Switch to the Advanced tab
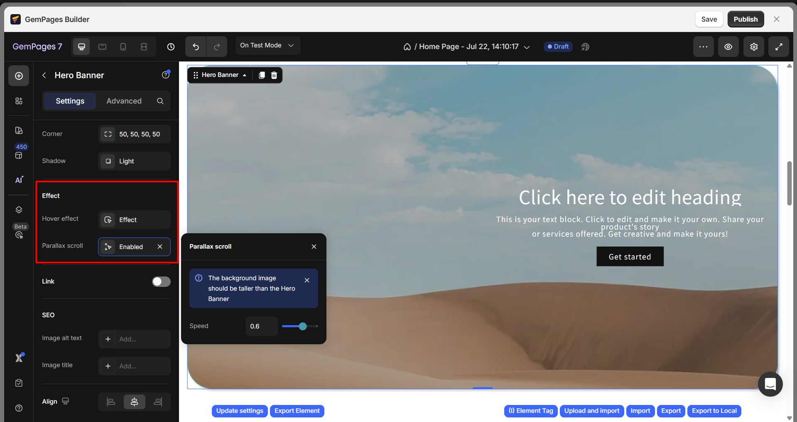 click(x=124, y=101)
